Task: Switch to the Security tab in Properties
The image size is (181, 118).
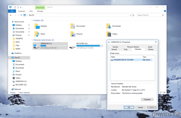Action: pyautogui.click(x=115, y=47)
